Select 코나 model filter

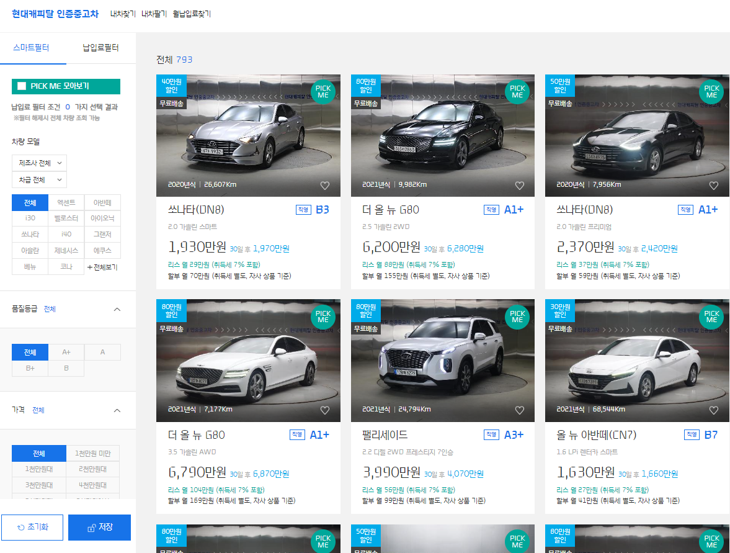point(66,267)
